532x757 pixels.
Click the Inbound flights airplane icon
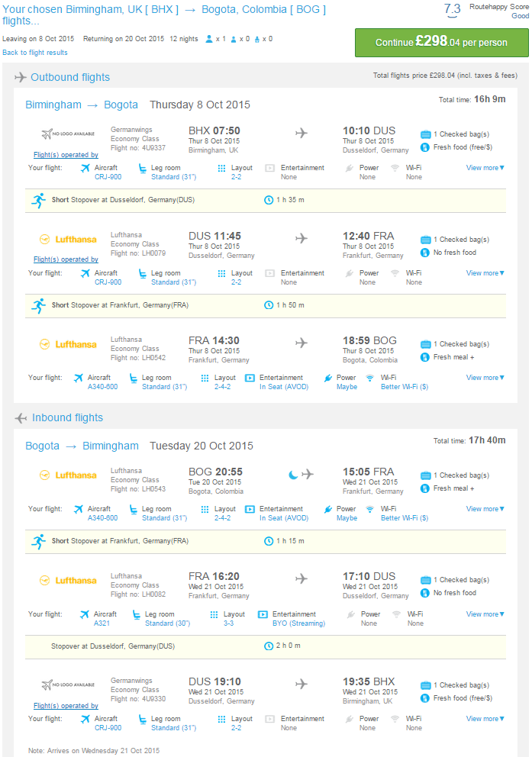click(x=21, y=418)
